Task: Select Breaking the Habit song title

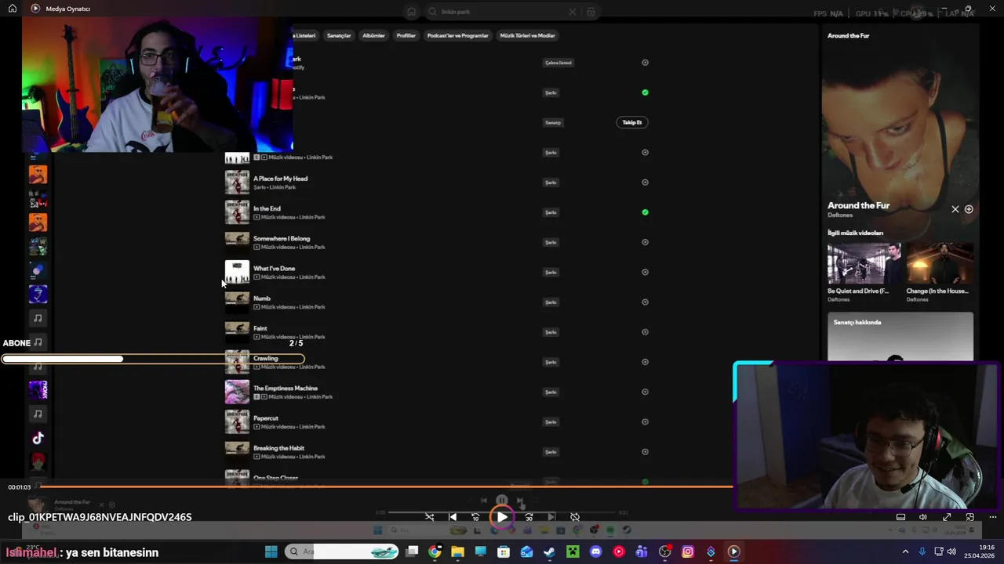Action: click(278, 448)
